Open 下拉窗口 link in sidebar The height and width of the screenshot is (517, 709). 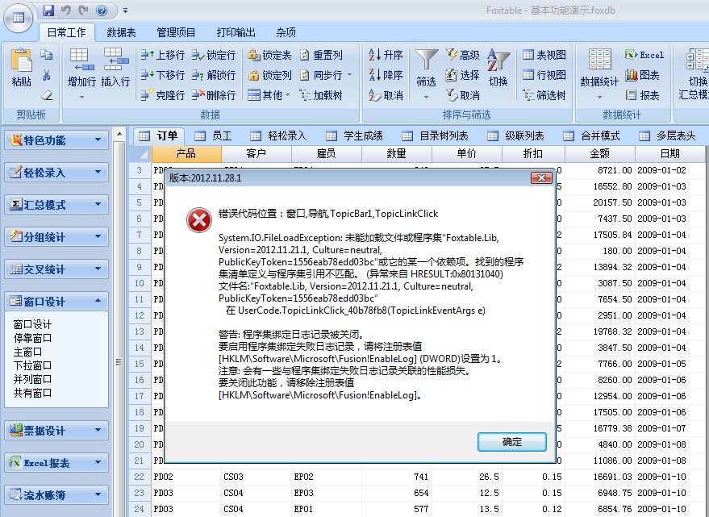pos(32,365)
